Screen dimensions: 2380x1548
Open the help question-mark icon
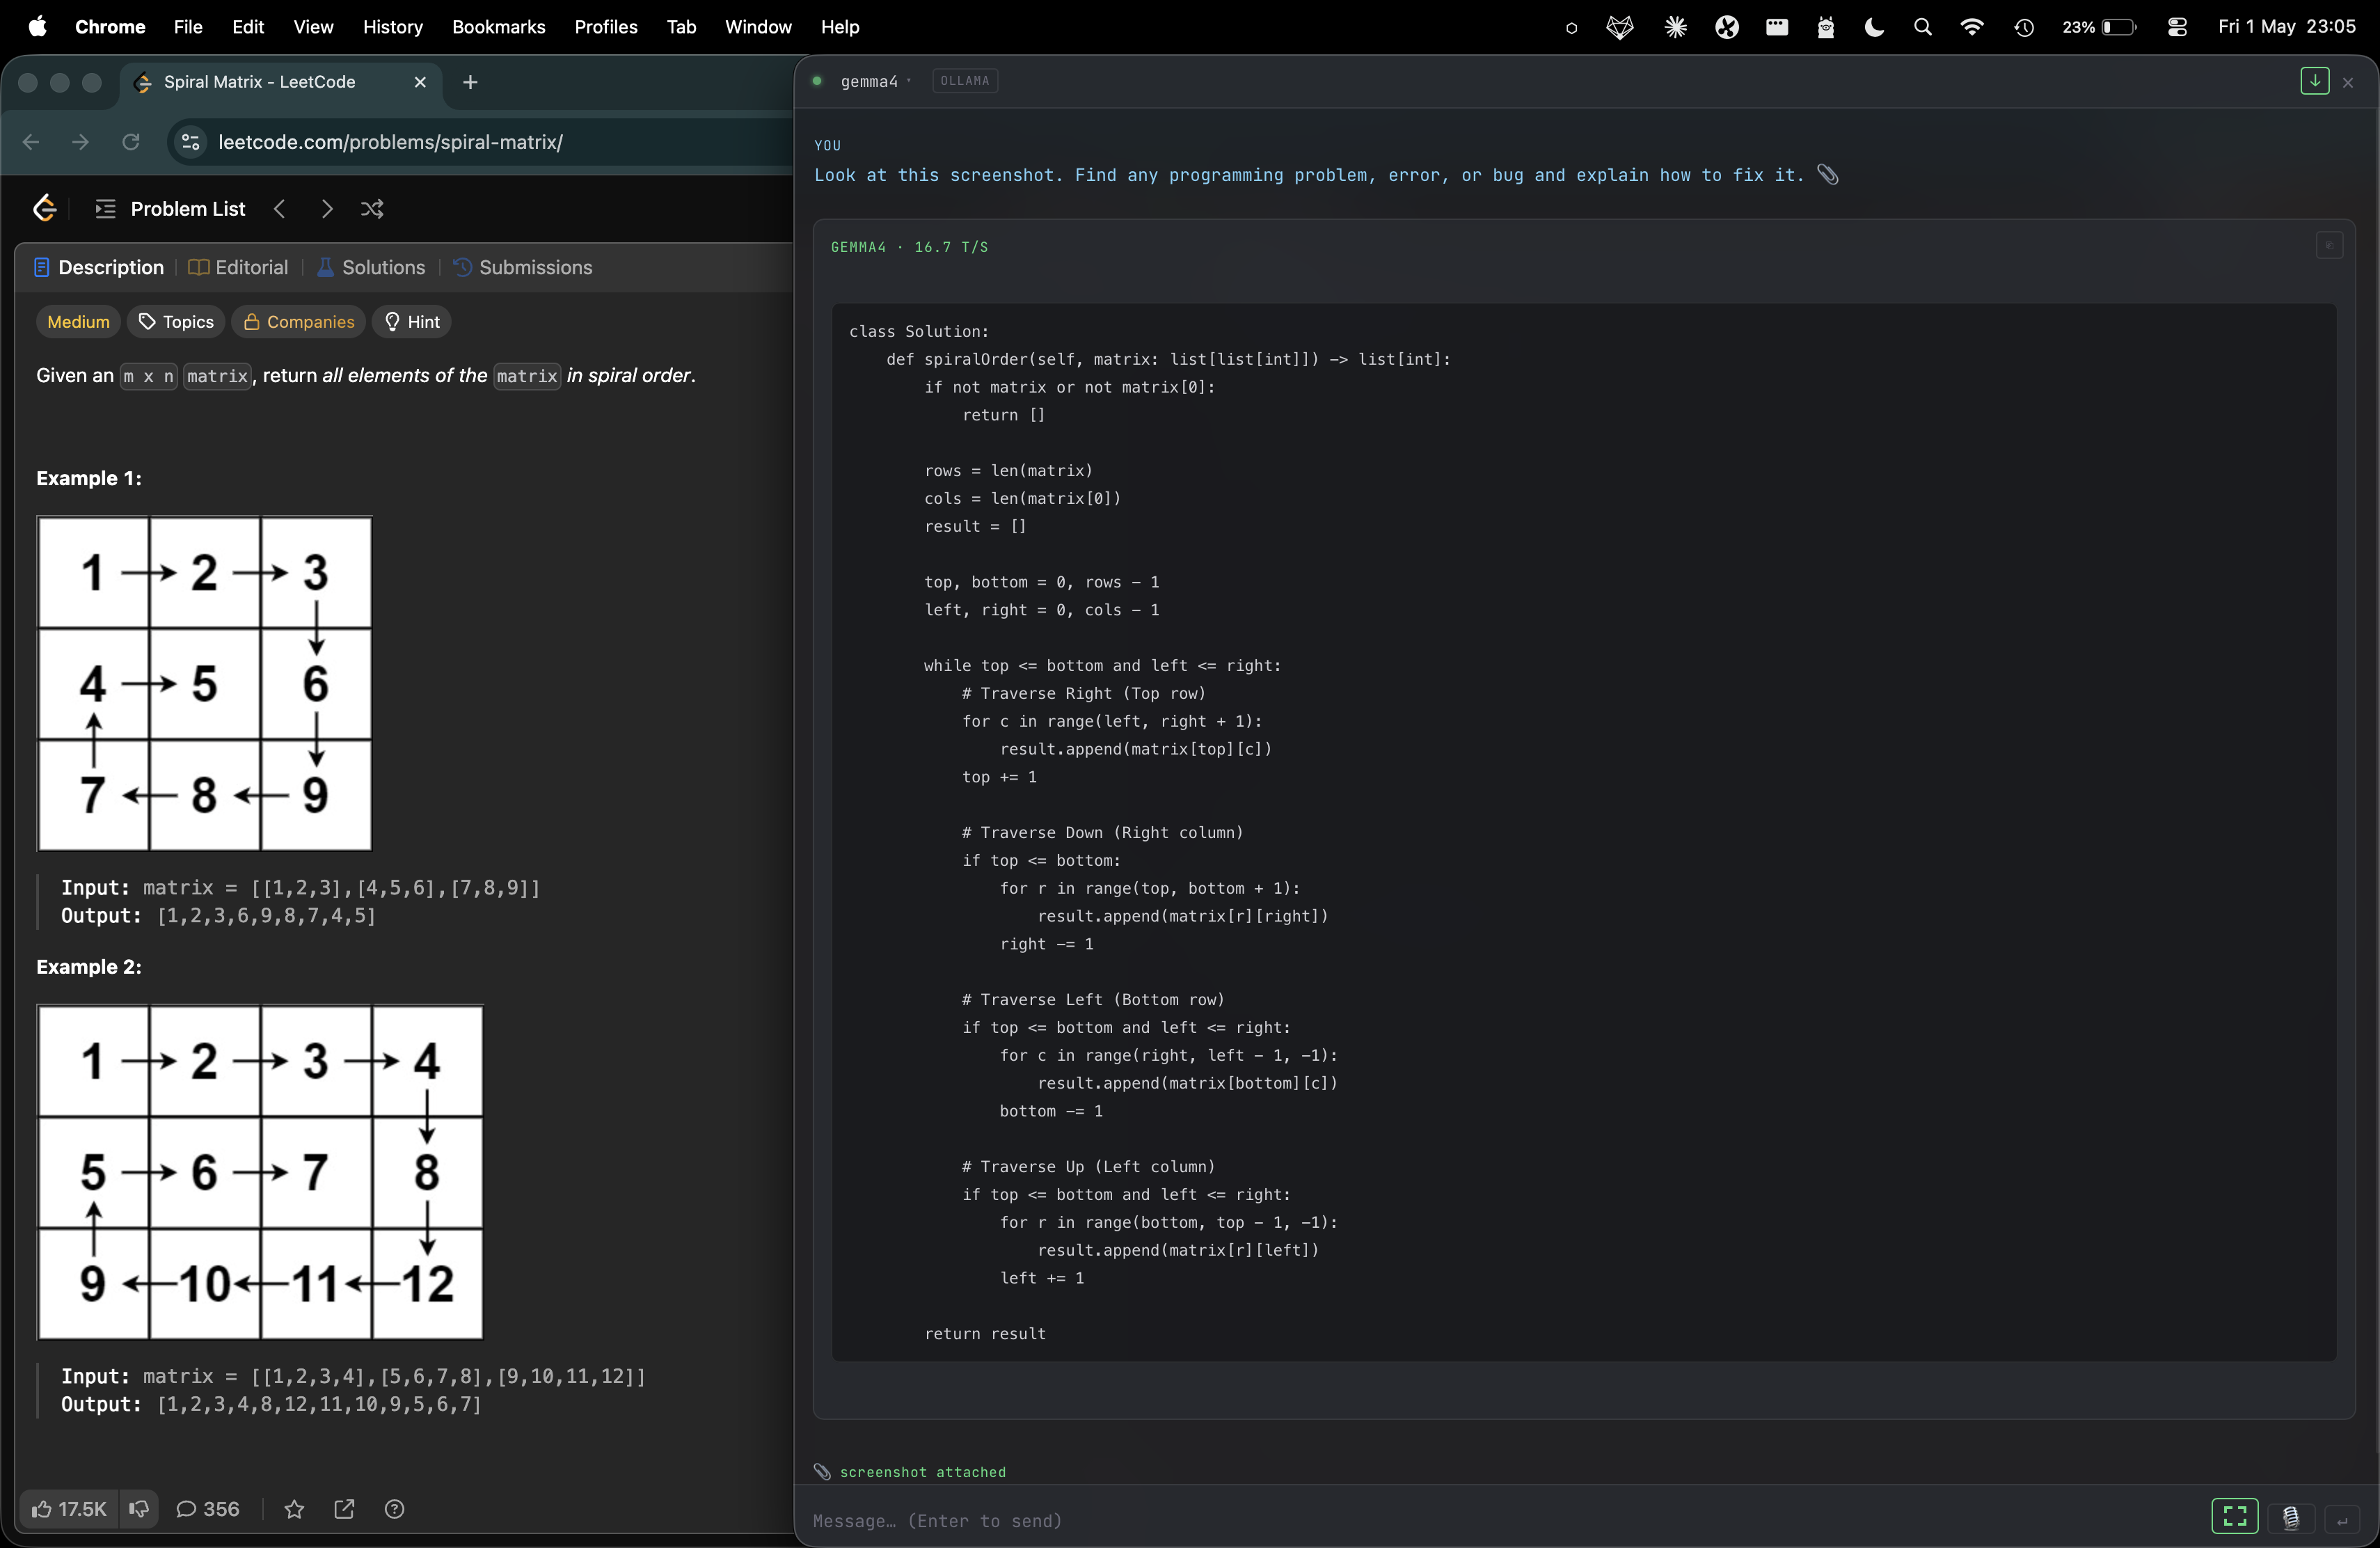point(394,1509)
